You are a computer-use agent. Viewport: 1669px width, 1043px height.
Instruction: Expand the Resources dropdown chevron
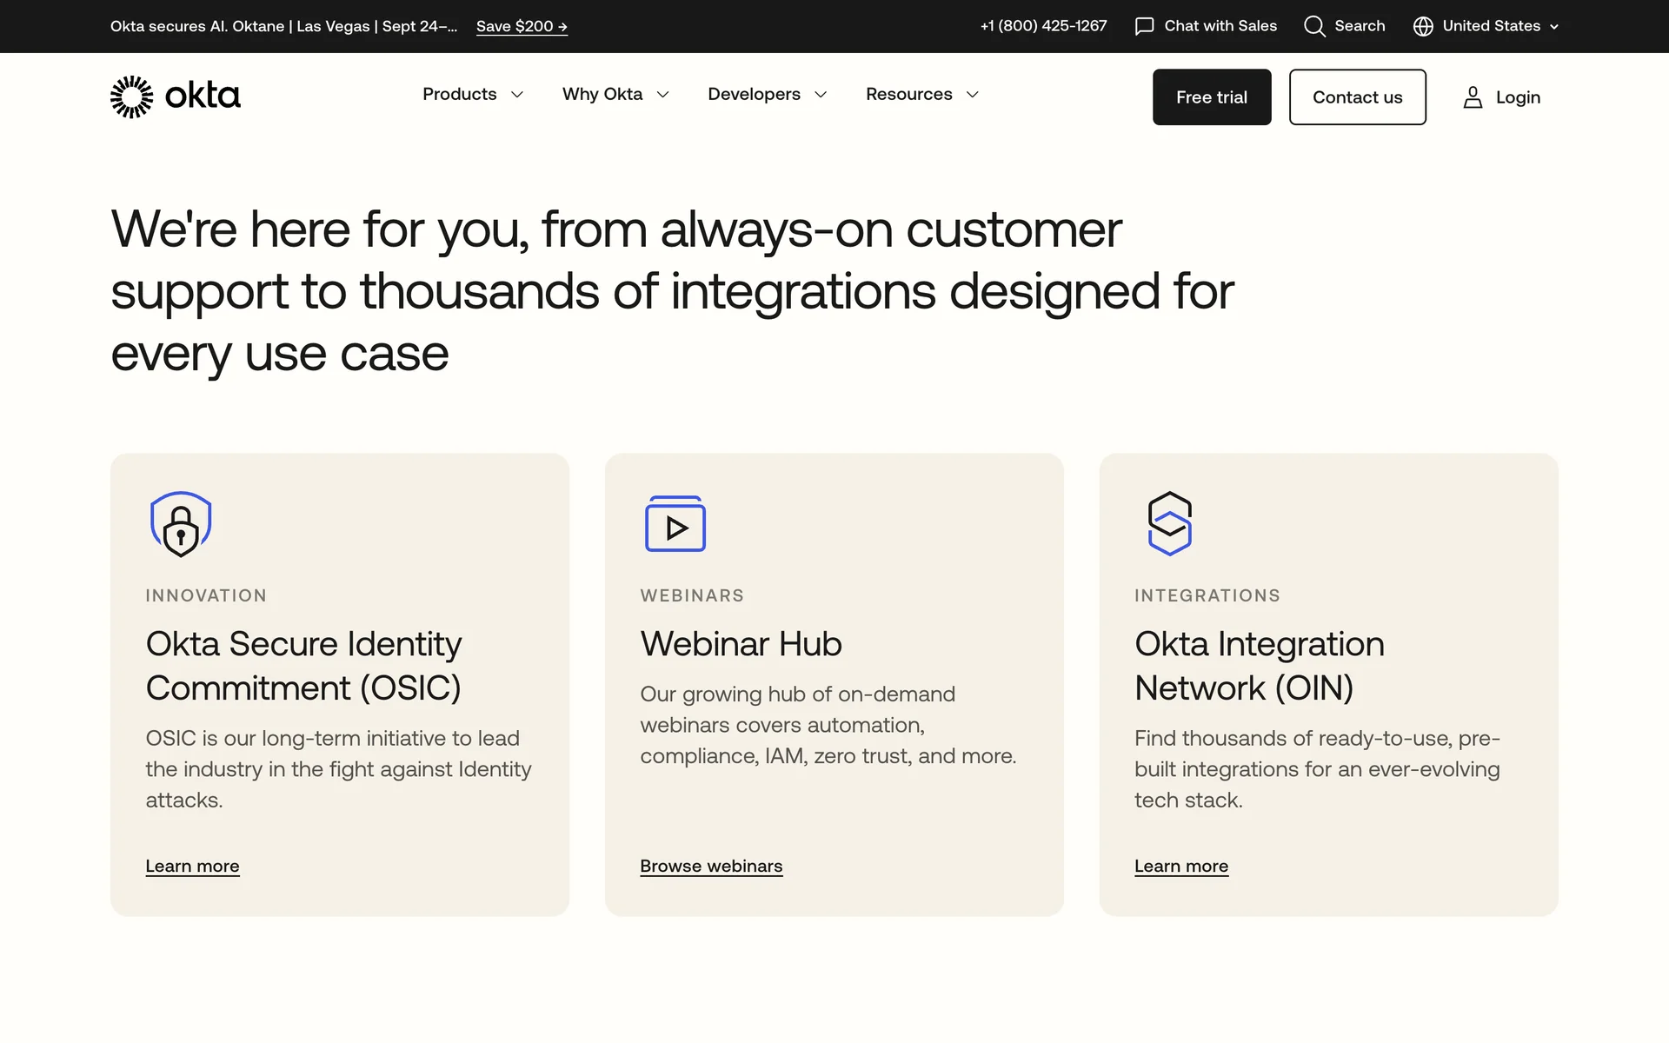tap(973, 95)
